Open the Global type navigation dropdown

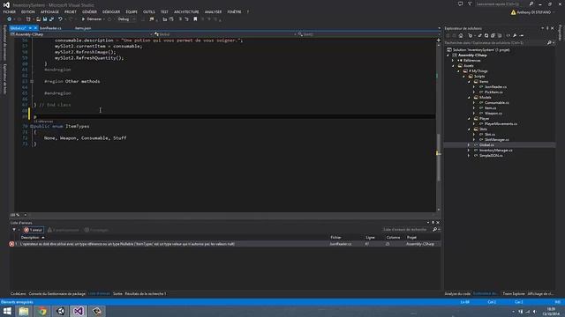pos(225,34)
